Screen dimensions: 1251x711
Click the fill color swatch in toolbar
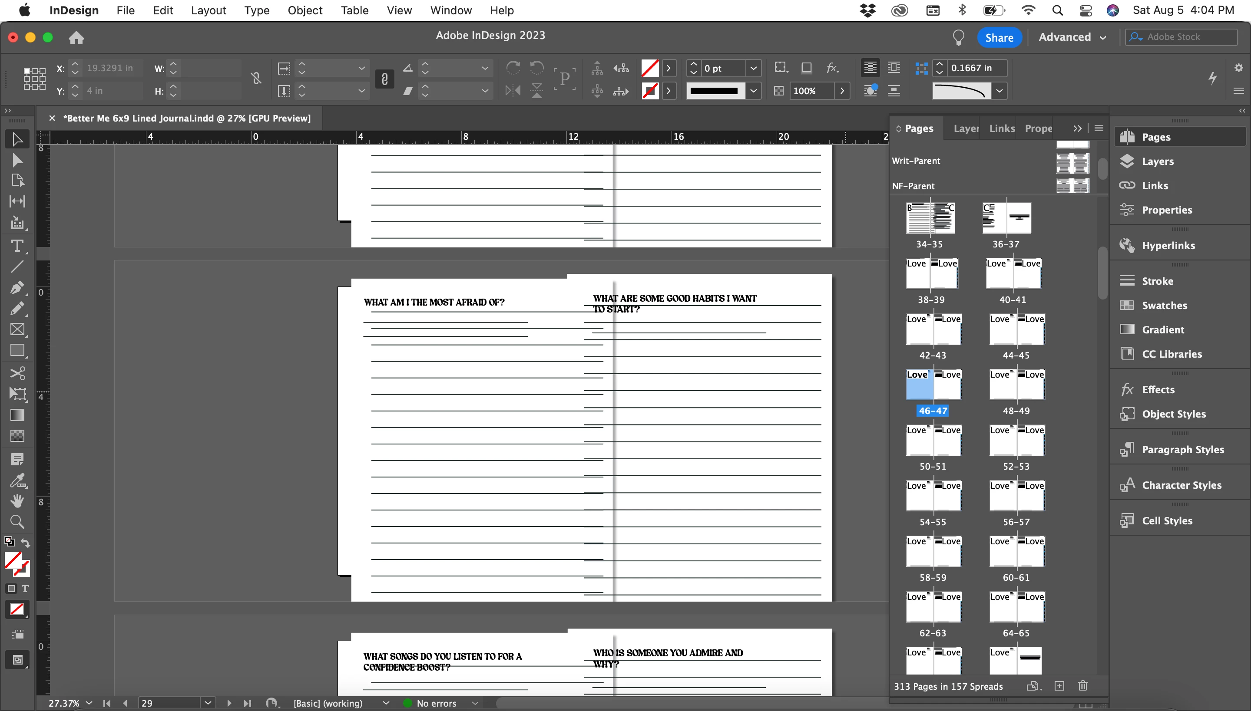(x=13, y=561)
